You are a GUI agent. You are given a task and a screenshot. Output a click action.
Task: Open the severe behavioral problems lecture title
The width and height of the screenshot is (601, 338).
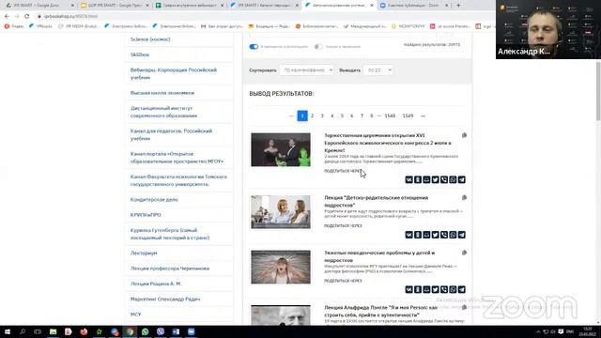[379, 256]
